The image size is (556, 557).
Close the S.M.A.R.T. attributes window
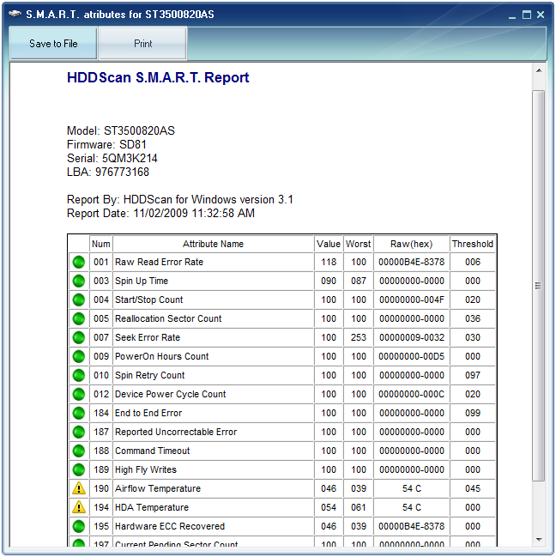541,15
